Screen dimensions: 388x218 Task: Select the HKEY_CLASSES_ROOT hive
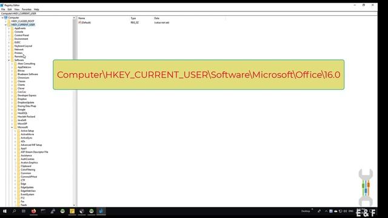(23, 21)
